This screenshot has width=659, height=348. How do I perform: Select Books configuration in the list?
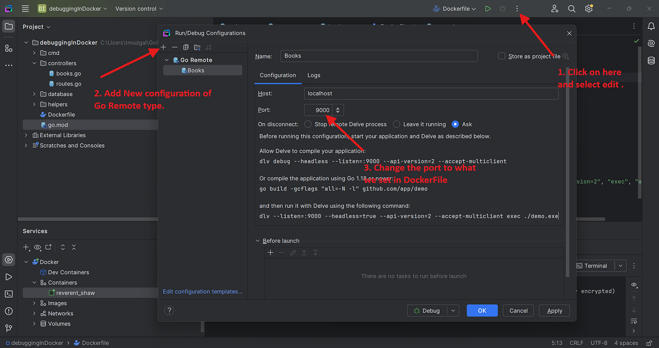(202, 70)
